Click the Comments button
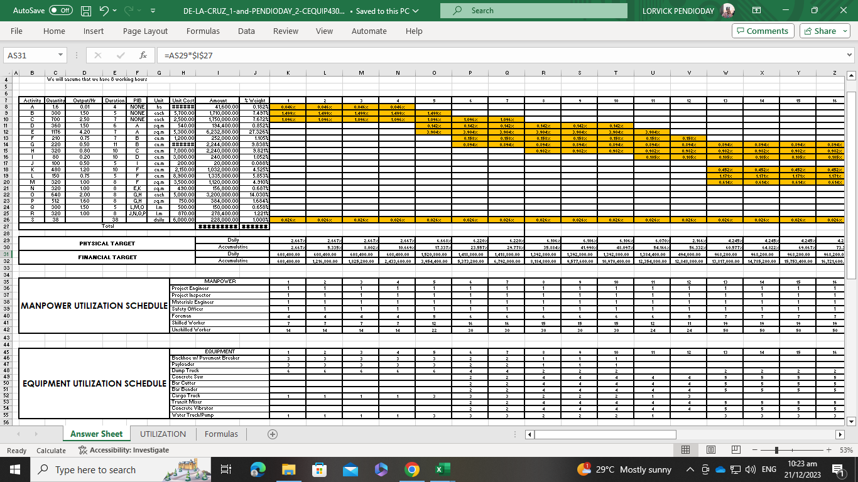The height and width of the screenshot is (482, 858). 763,31
